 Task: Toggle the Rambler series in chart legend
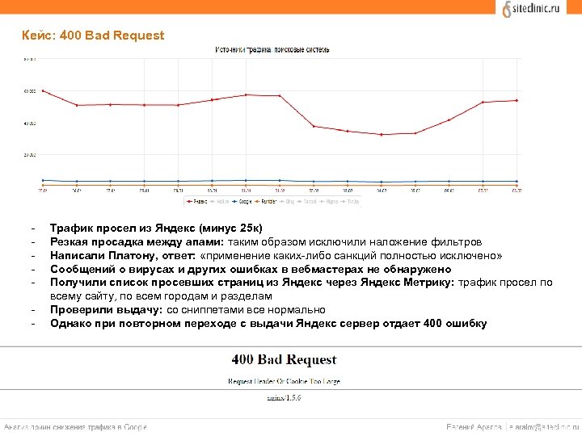coord(266,202)
